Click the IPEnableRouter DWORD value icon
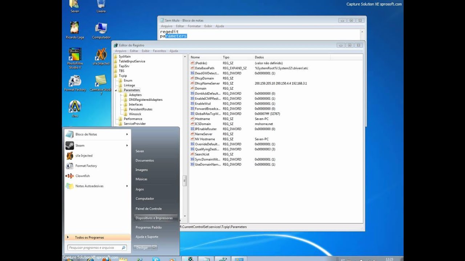 coord(193,129)
